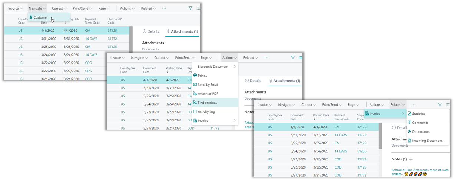454x180 pixels.
Task: Choose the Find entries... menu item
Action: click(208, 103)
